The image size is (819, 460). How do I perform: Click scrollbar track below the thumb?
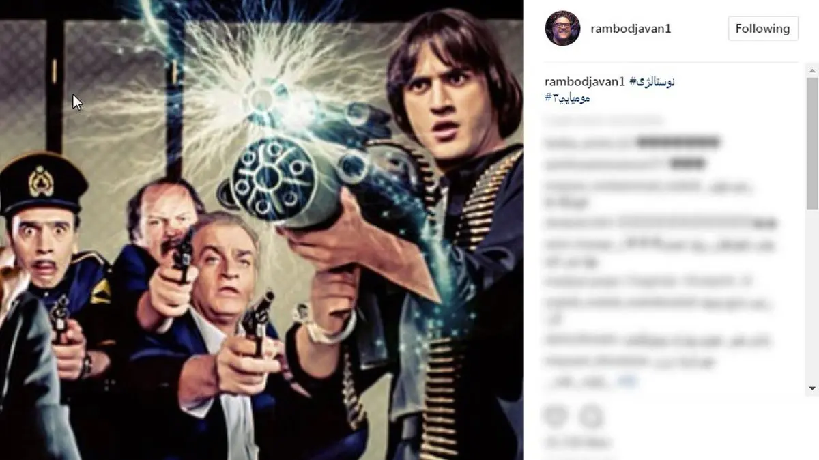pyautogui.click(x=812, y=293)
